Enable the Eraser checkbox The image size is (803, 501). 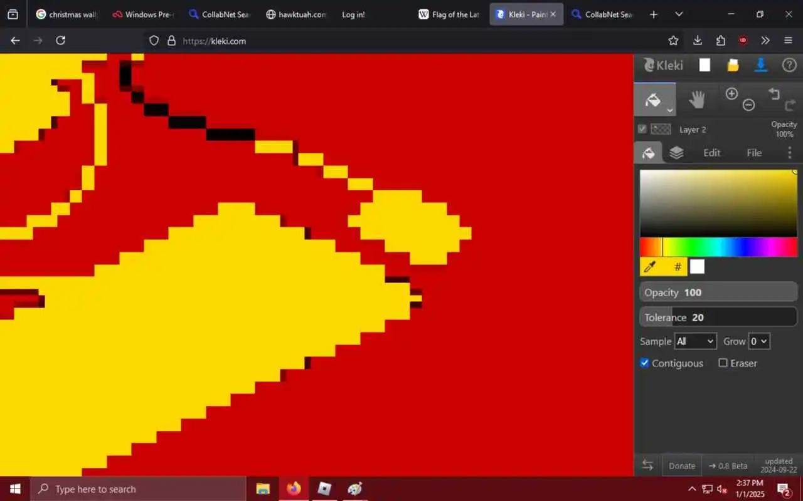point(723,363)
